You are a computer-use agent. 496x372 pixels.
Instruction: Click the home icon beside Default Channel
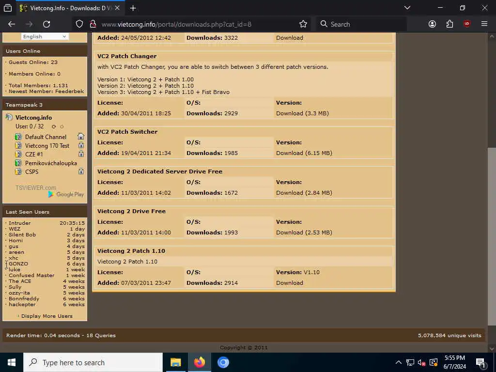click(81, 136)
